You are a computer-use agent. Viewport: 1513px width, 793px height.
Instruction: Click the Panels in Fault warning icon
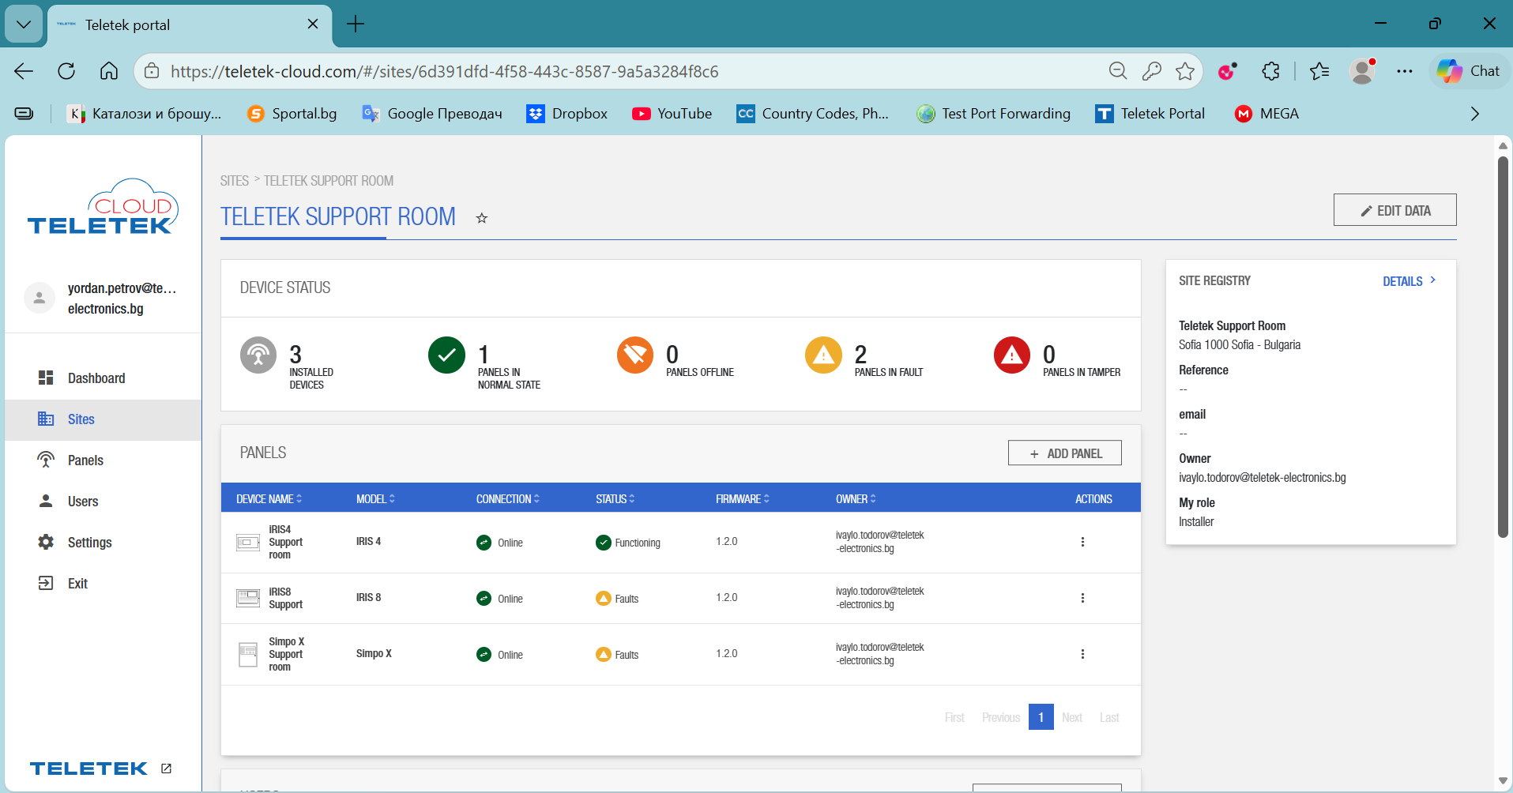823,355
